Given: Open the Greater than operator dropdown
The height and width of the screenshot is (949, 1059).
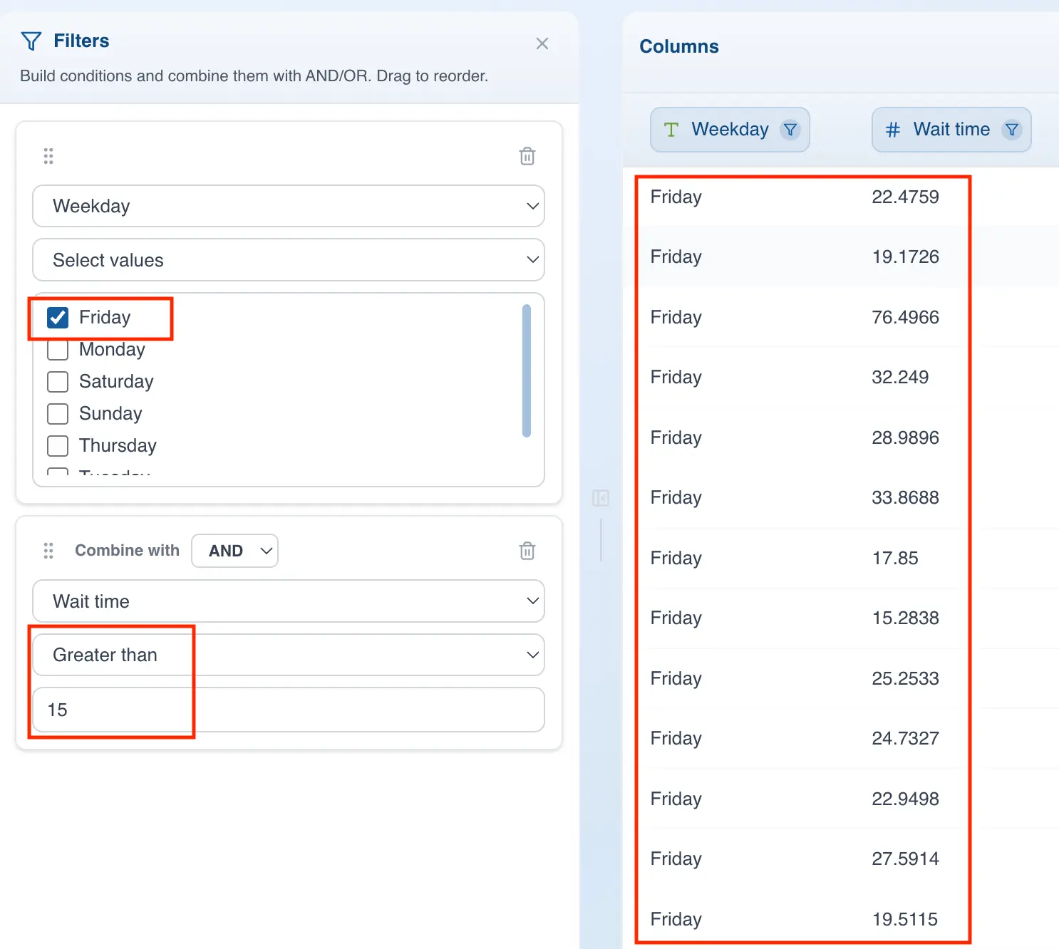Looking at the screenshot, I should 288,655.
